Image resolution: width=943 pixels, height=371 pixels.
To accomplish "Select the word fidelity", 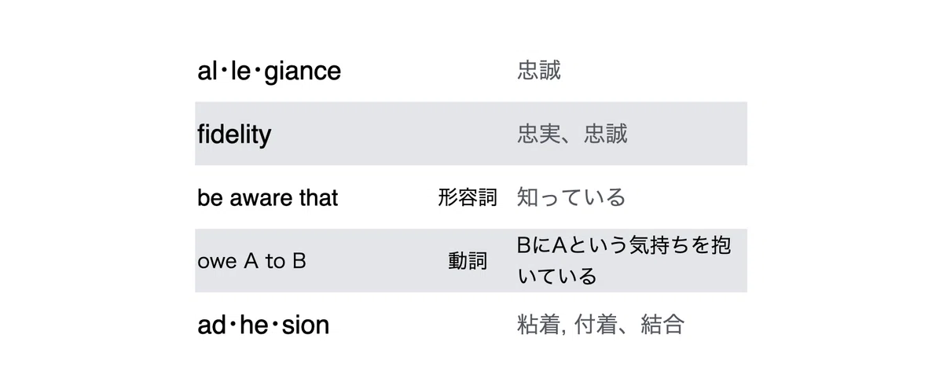I will [233, 134].
